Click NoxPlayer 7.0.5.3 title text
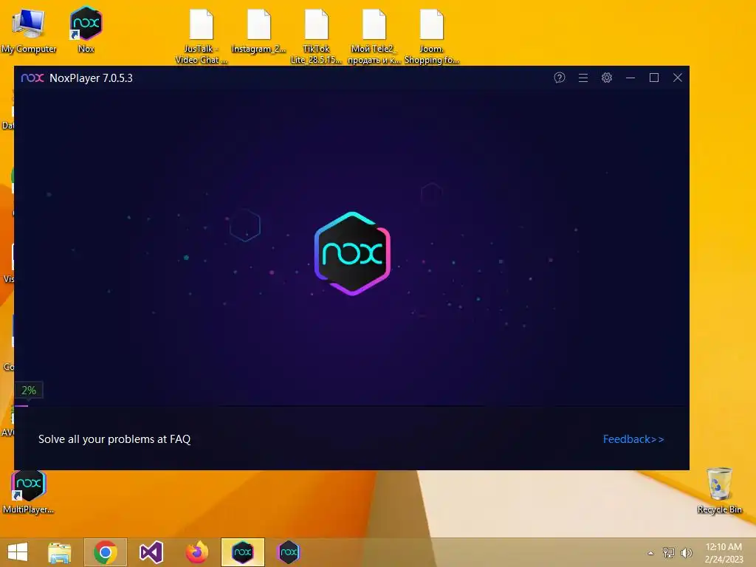The image size is (756, 567). click(91, 78)
